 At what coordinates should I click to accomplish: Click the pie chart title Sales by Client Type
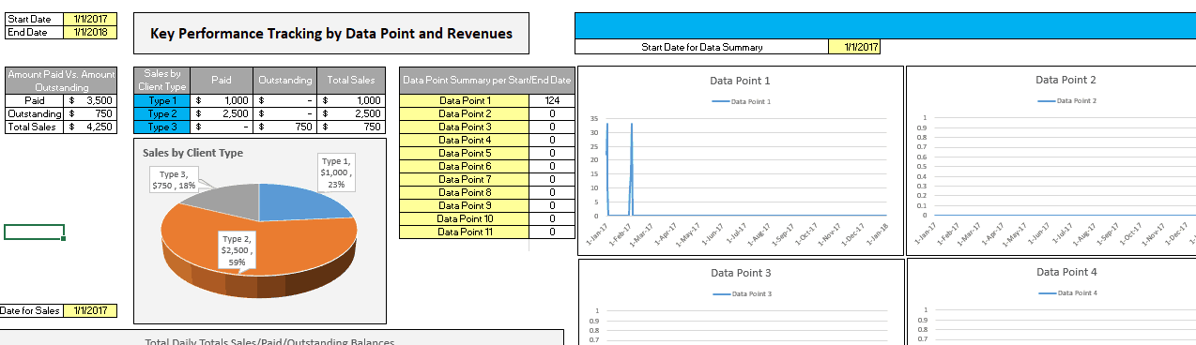pos(192,153)
